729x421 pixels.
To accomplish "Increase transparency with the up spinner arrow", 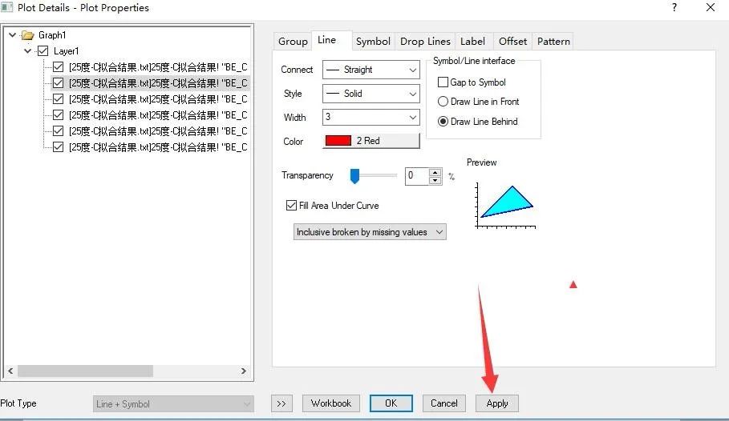I will pyautogui.click(x=435, y=172).
